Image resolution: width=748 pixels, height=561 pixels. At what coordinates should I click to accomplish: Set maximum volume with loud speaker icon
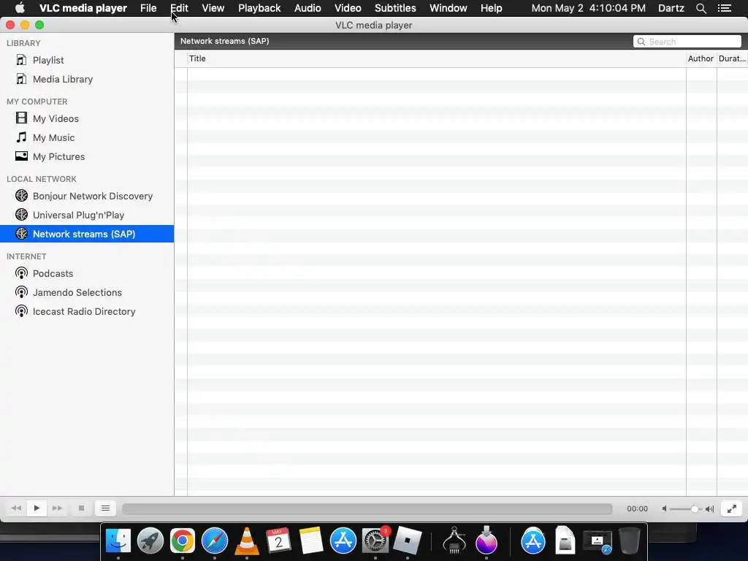point(710,509)
